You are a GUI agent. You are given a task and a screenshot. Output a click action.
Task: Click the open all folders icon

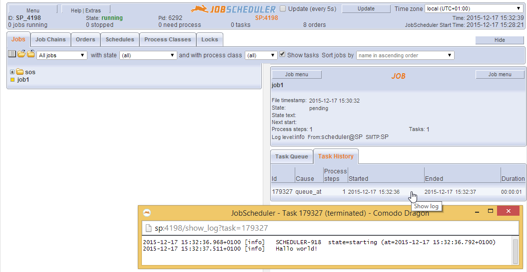[x=21, y=54]
